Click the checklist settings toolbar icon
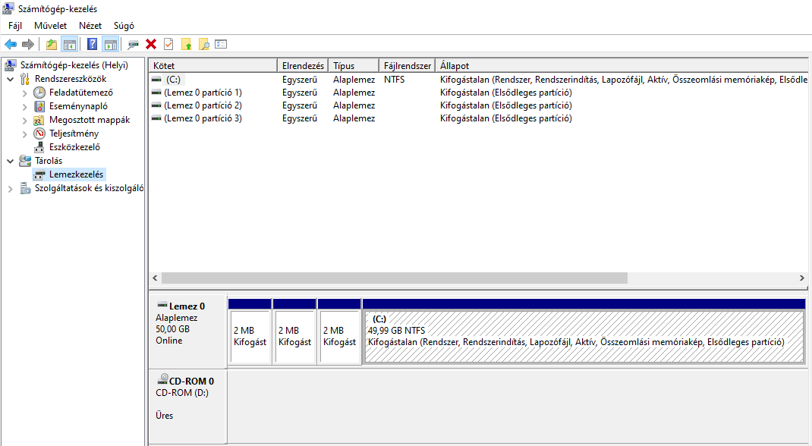The height and width of the screenshot is (446, 812). point(221,45)
